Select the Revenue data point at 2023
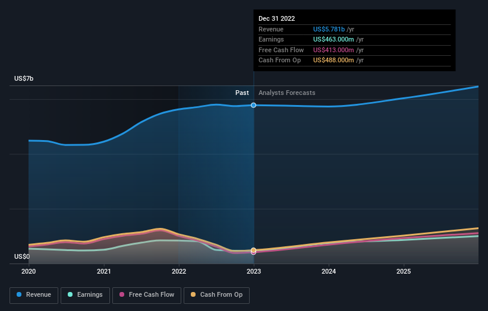Screen dimensions: 488x311 coord(254,105)
